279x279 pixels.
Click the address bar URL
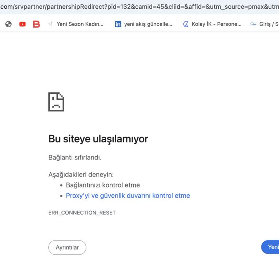pyautogui.click(x=139, y=7)
